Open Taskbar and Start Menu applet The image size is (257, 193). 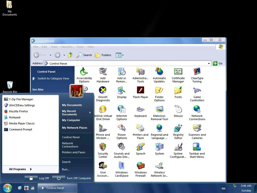pos(197,151)
